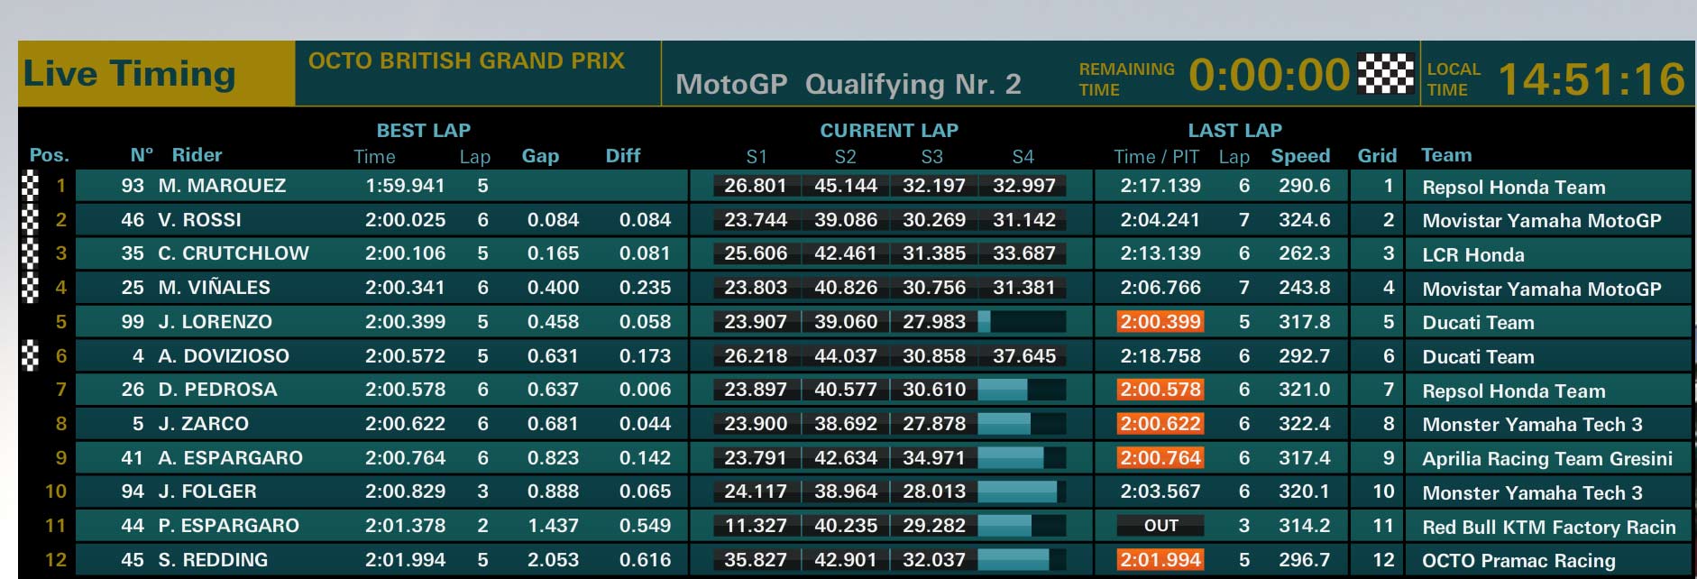Click the OUT pit badge for P. Espargaro
Screen dimensions: 1697x579
pyautogui.click(x=1160, y=525)
